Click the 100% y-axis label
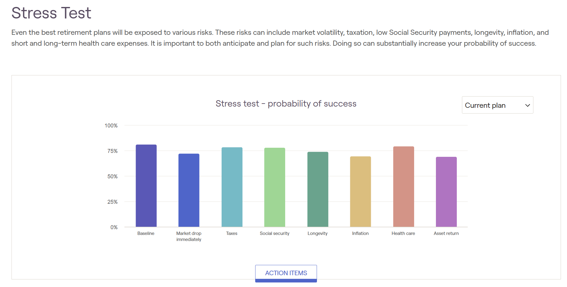 point(111,126)
